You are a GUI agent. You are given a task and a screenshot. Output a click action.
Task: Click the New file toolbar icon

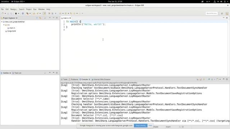coord(3,13)
